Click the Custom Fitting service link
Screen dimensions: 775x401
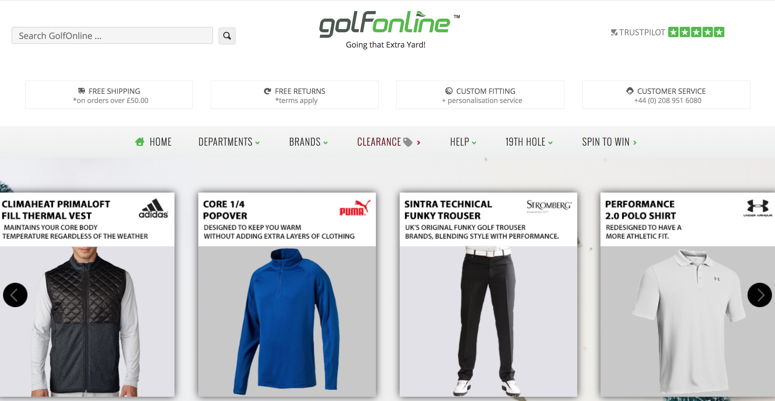tap(480, 95)
